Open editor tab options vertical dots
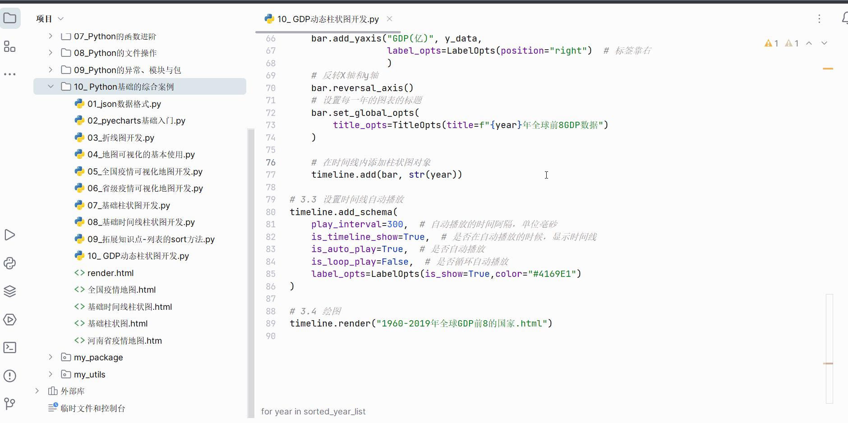 (x=820, y=18)
